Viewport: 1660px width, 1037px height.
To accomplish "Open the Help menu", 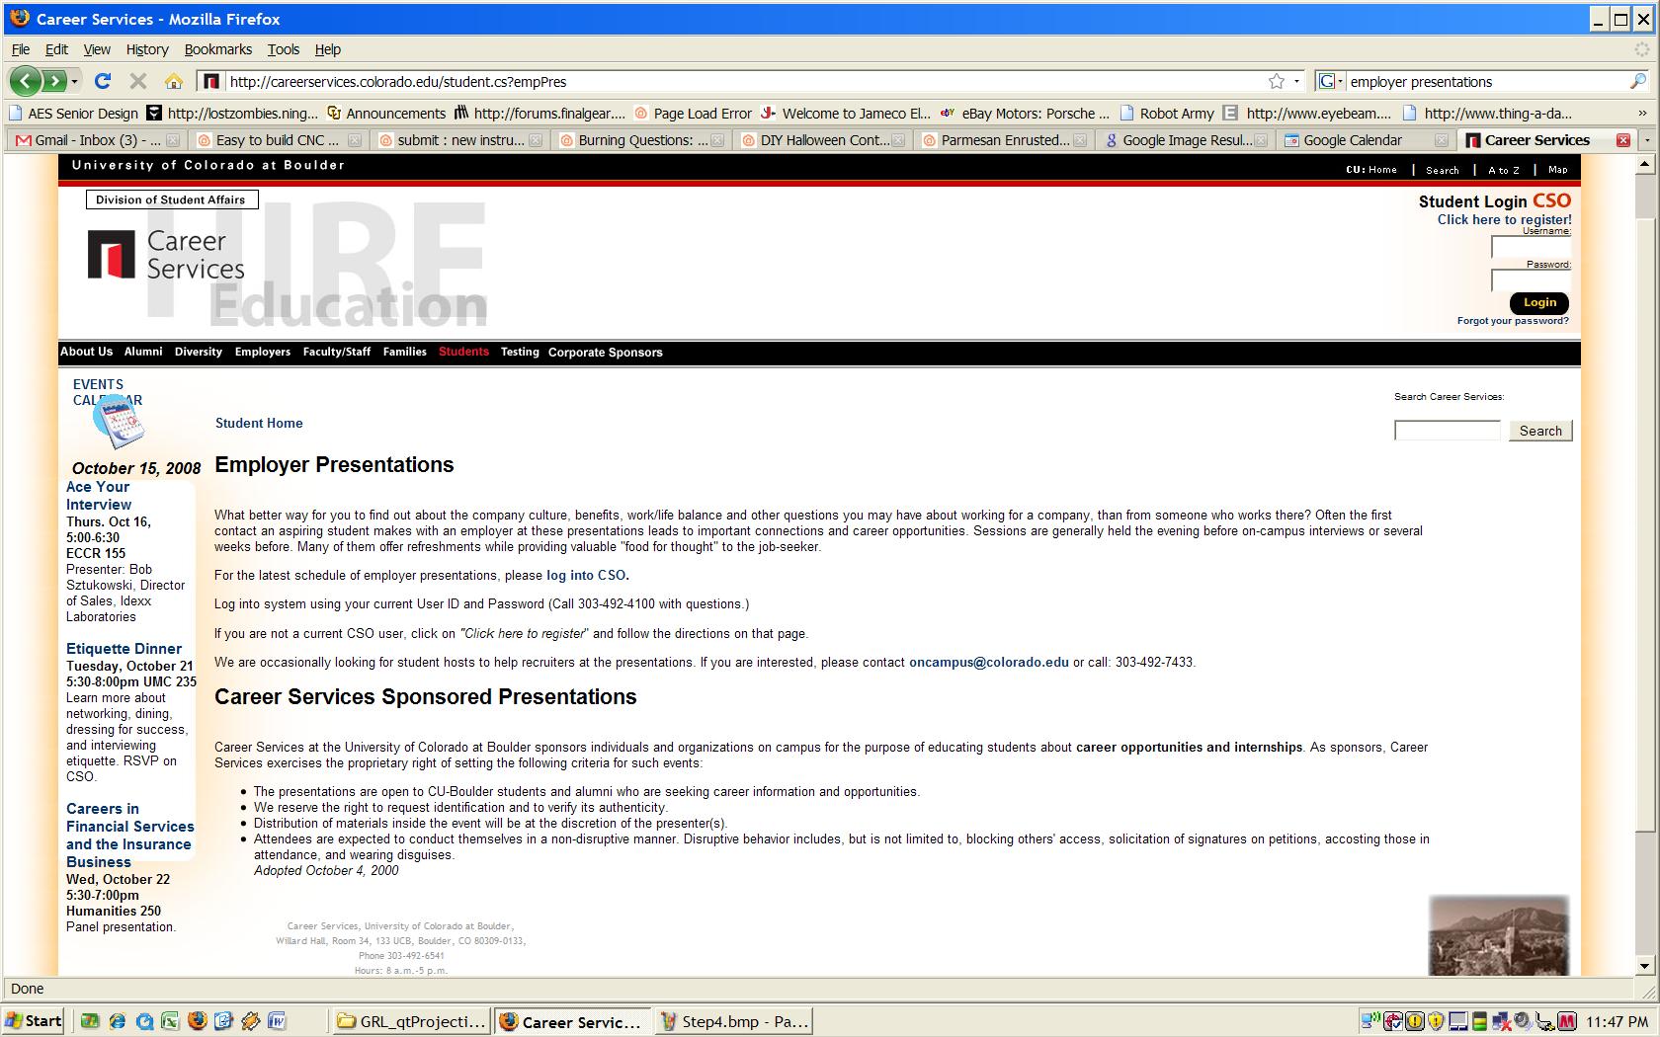I will tap(328, 49).
